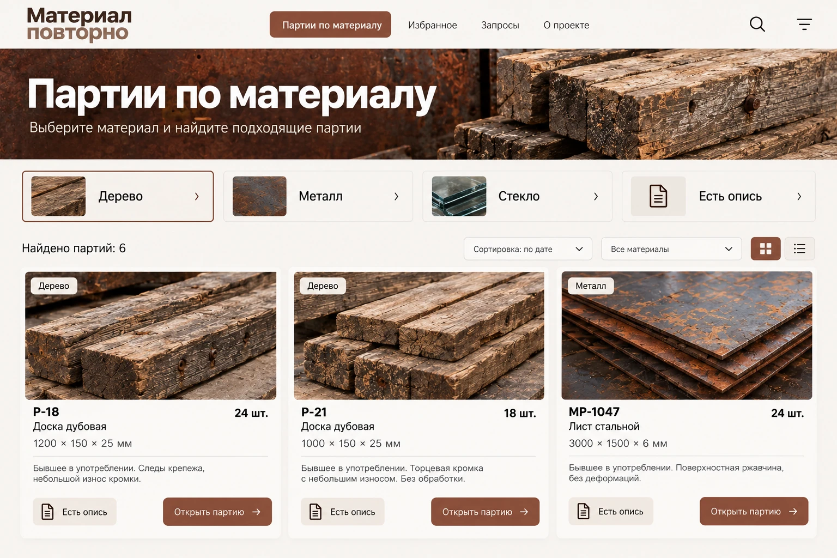Open партию MP-1047 with Открыть партию button
Screen dimensions: 837x558
click(x=754, y=511)
